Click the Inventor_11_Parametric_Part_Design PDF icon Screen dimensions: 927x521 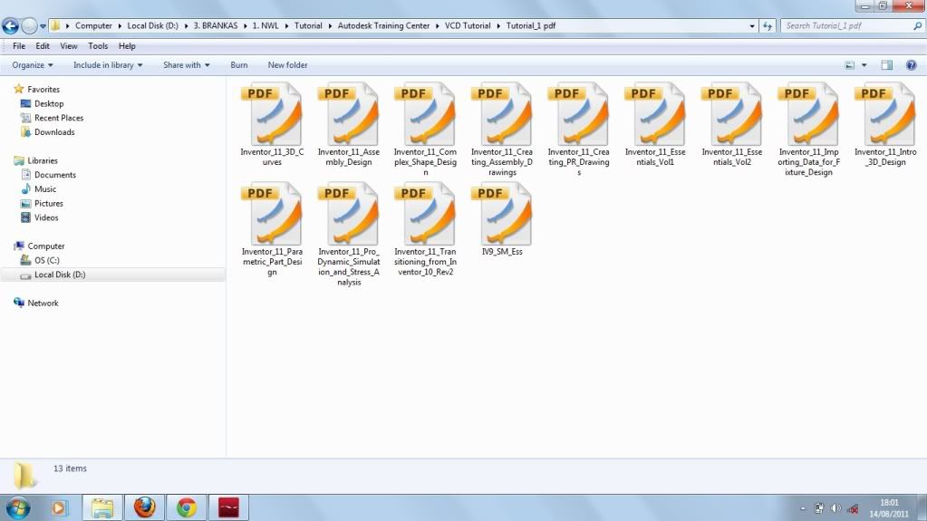point(272,214)
